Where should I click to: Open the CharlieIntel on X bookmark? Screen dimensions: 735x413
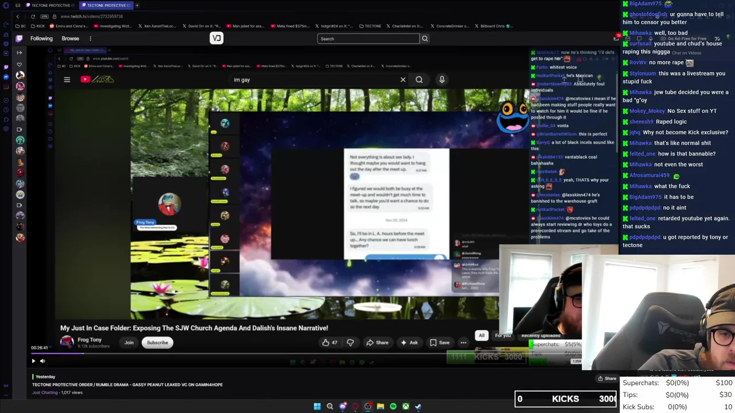404,26
